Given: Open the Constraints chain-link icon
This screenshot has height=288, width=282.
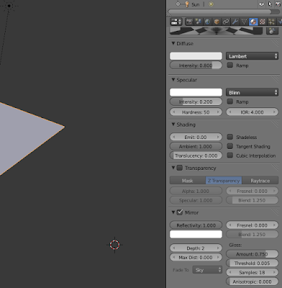Looking at the screenshot, I should click(x=226, y=22).
